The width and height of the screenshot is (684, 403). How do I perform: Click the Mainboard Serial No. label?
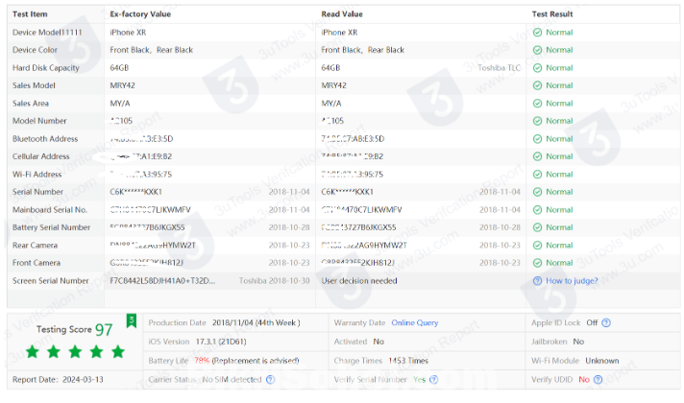(50, 210)
